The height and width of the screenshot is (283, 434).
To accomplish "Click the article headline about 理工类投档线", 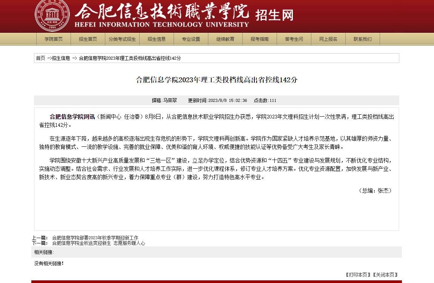I will [x=217, y=80].
